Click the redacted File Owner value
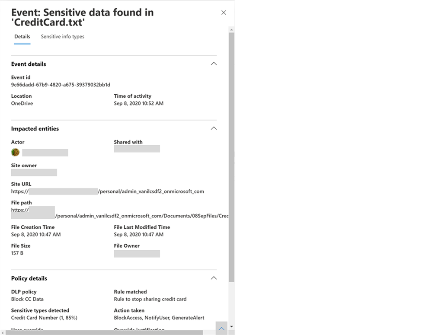Screen dimensions: 432x335 (137, 254)
